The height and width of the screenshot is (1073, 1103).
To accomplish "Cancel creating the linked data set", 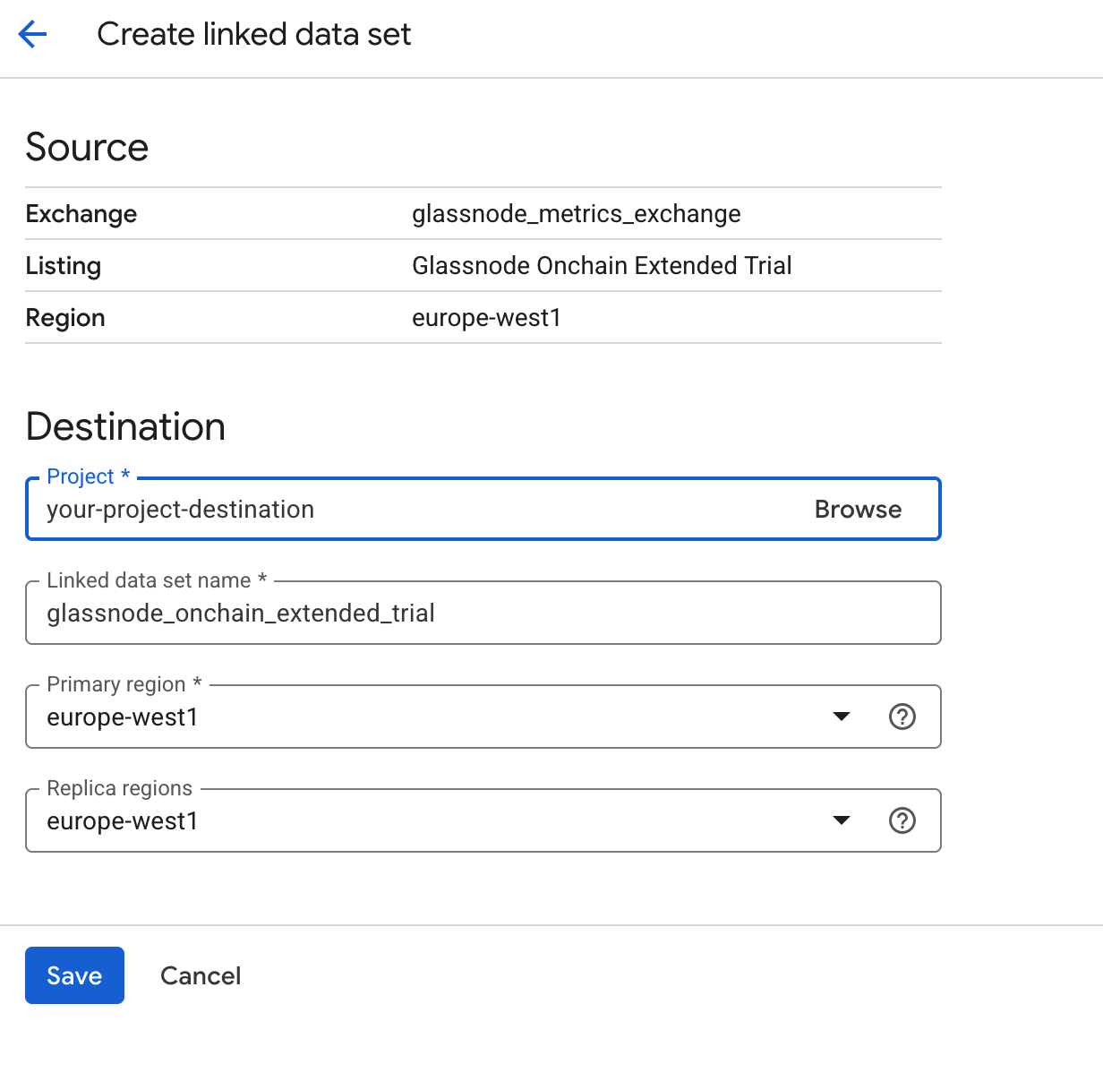I will coord(201,975).
